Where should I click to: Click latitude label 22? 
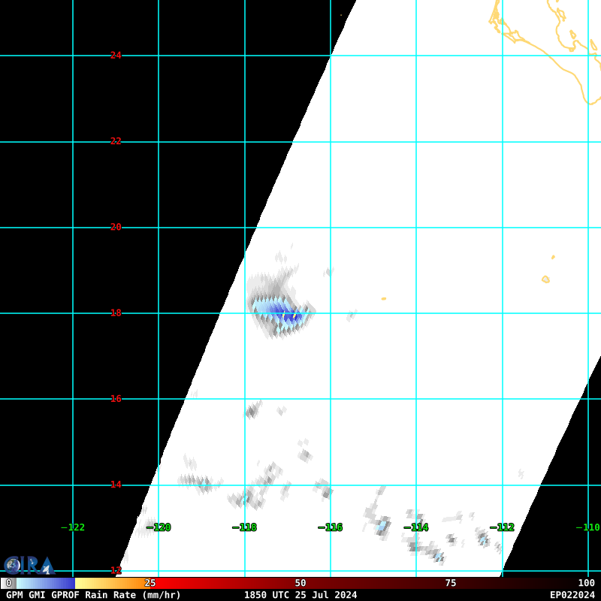116,141
